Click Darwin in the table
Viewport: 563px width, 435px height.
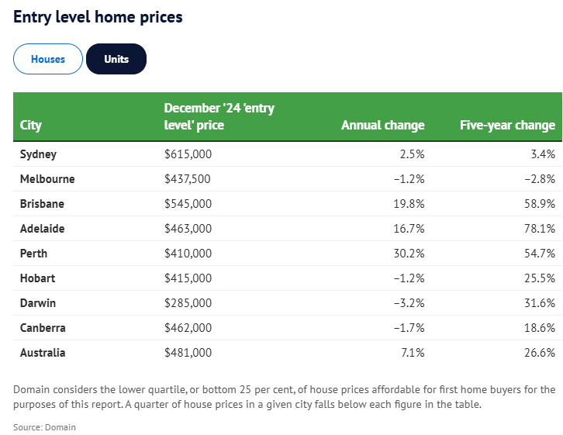click(38, 303)
